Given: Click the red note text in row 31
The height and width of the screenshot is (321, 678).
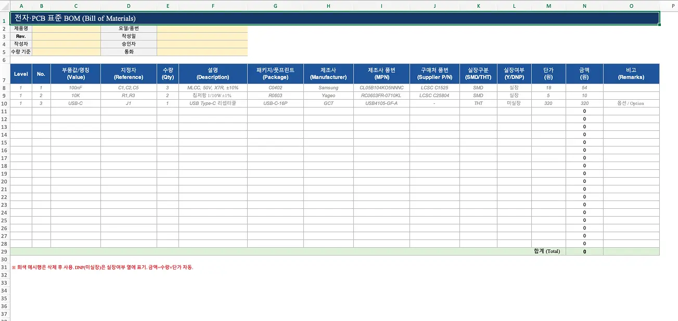Looking at the screenshot, I should click(103, 267).
